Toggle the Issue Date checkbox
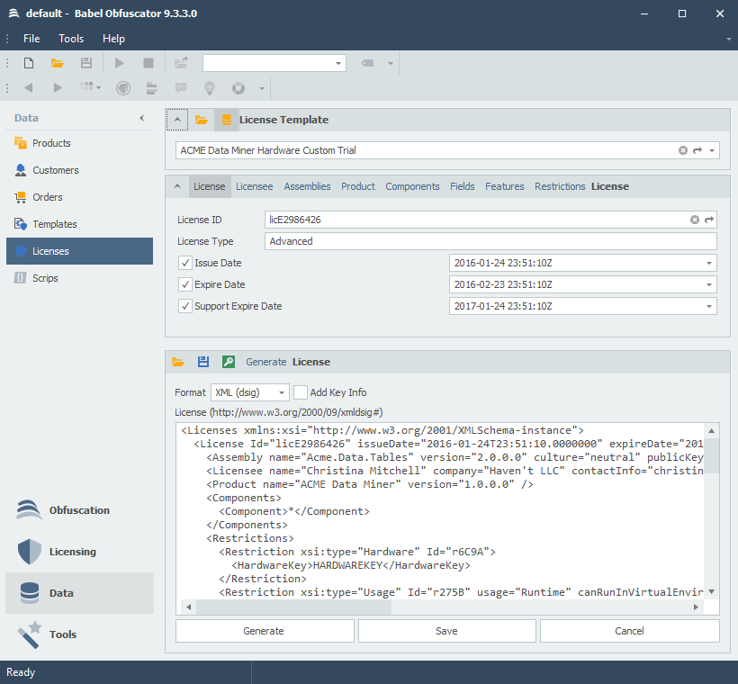This screenshot has height=684, width=738. point(185,263)
